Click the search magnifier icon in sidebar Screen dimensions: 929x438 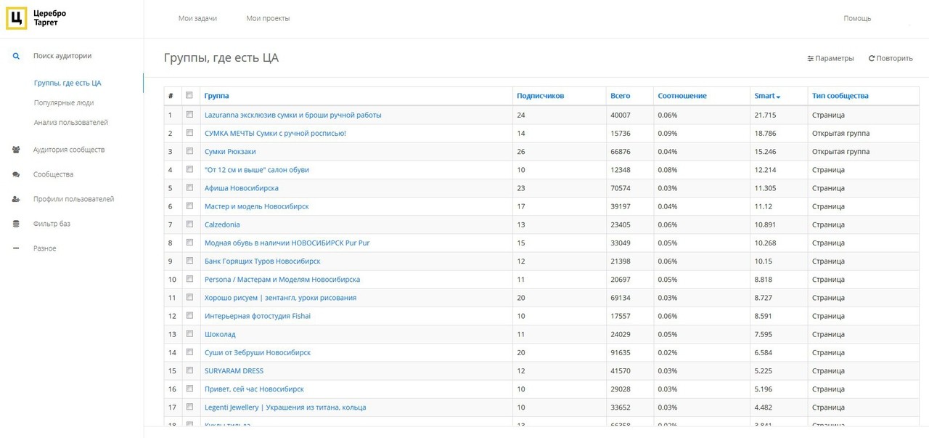(16, 56)
